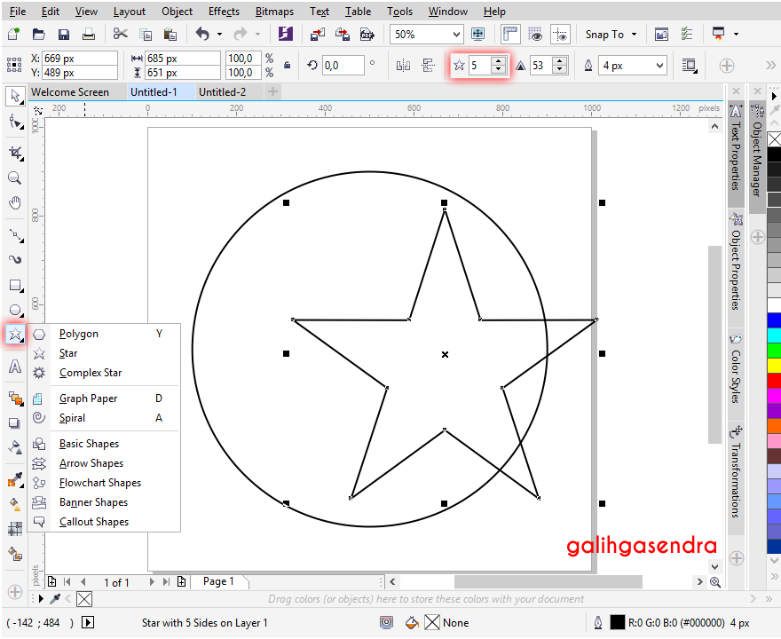Activate the Freehand Pick tool
The height and width of the screenshot is (639, 781).
pos(14,122)
